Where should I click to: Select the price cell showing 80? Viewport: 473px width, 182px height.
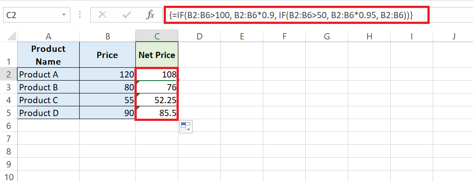point(108,87)
